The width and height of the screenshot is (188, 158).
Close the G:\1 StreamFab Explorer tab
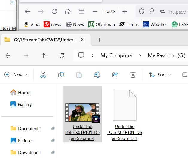[x=83, y=40]
